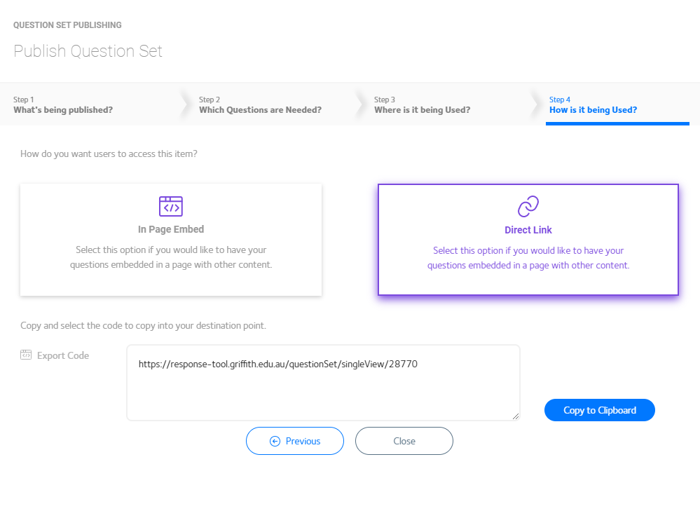Go back using the Previous button
700x525 pixels.
coord(295,441)
